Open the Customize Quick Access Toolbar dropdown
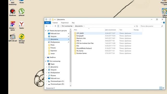The height and width of the screenshot is (94, 167). pos(55,19)
